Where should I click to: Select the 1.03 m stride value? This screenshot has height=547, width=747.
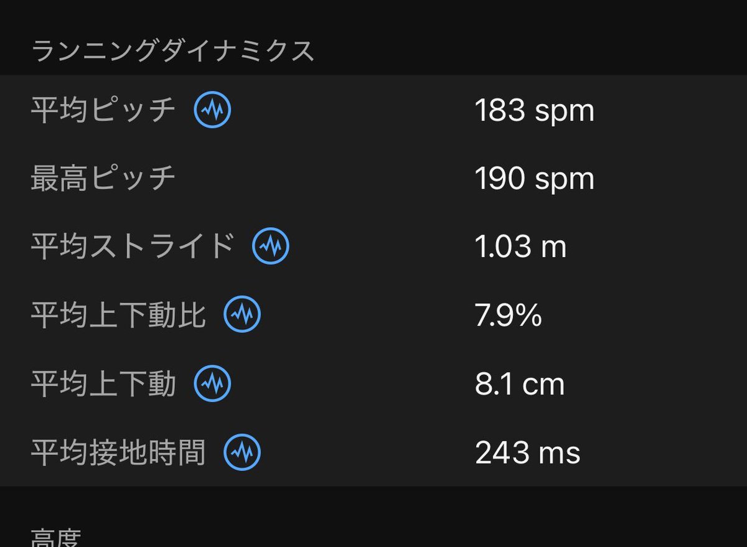tap(520, 247)
